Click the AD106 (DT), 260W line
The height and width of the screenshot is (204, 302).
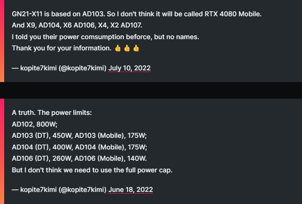click(79, 159)
